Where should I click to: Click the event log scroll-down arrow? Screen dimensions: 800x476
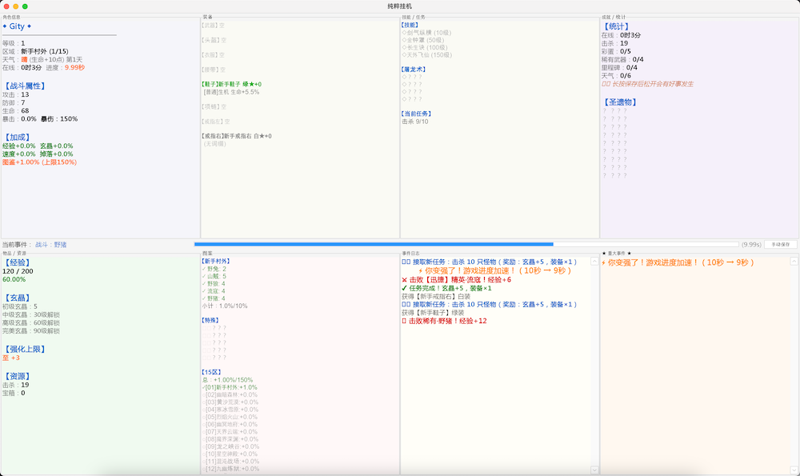pos(594,470)
